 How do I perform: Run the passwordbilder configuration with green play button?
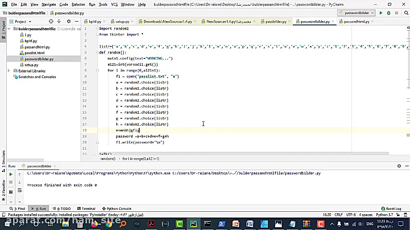tap(381, 13)
